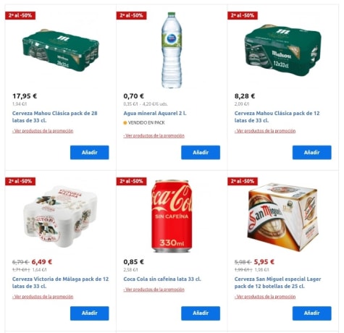This screenshot has width=344, height=333.
Task: View promotion products under Aquarel water
Action: coord(154,135)
